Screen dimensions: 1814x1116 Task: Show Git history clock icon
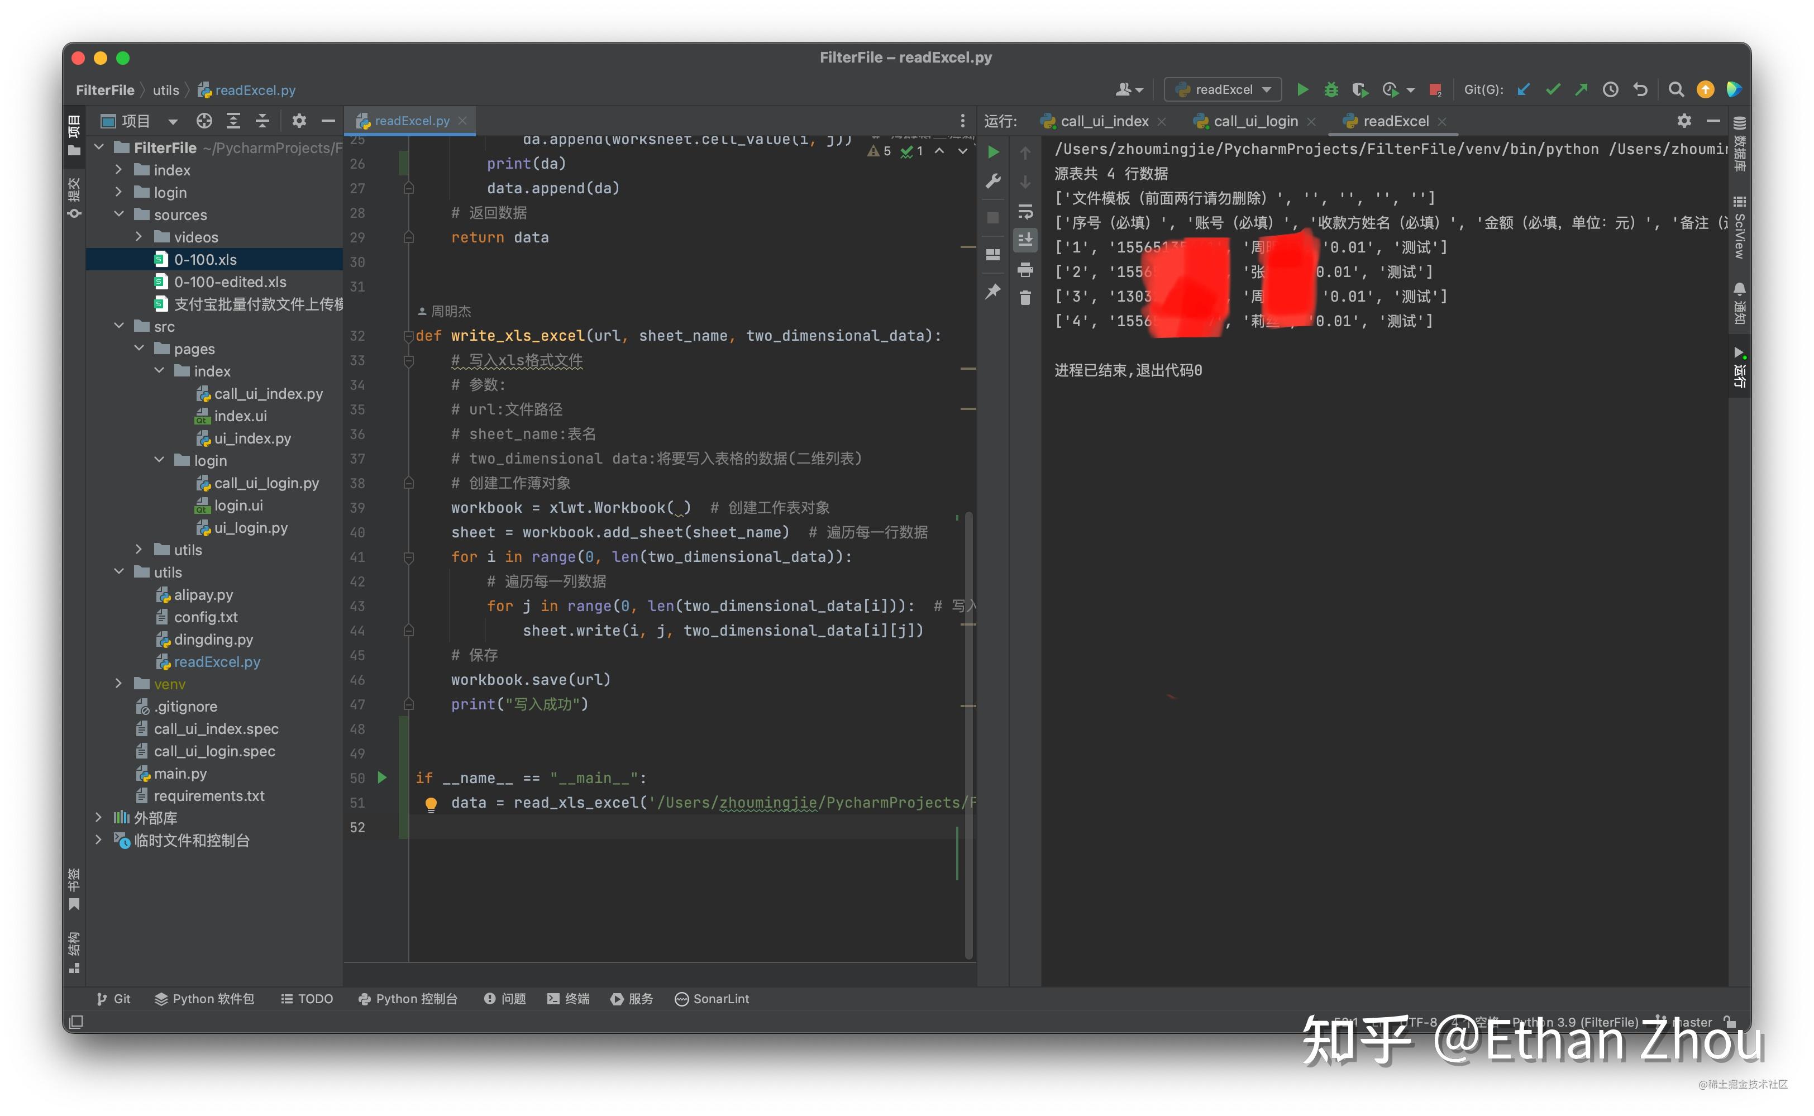point(1610,89)
